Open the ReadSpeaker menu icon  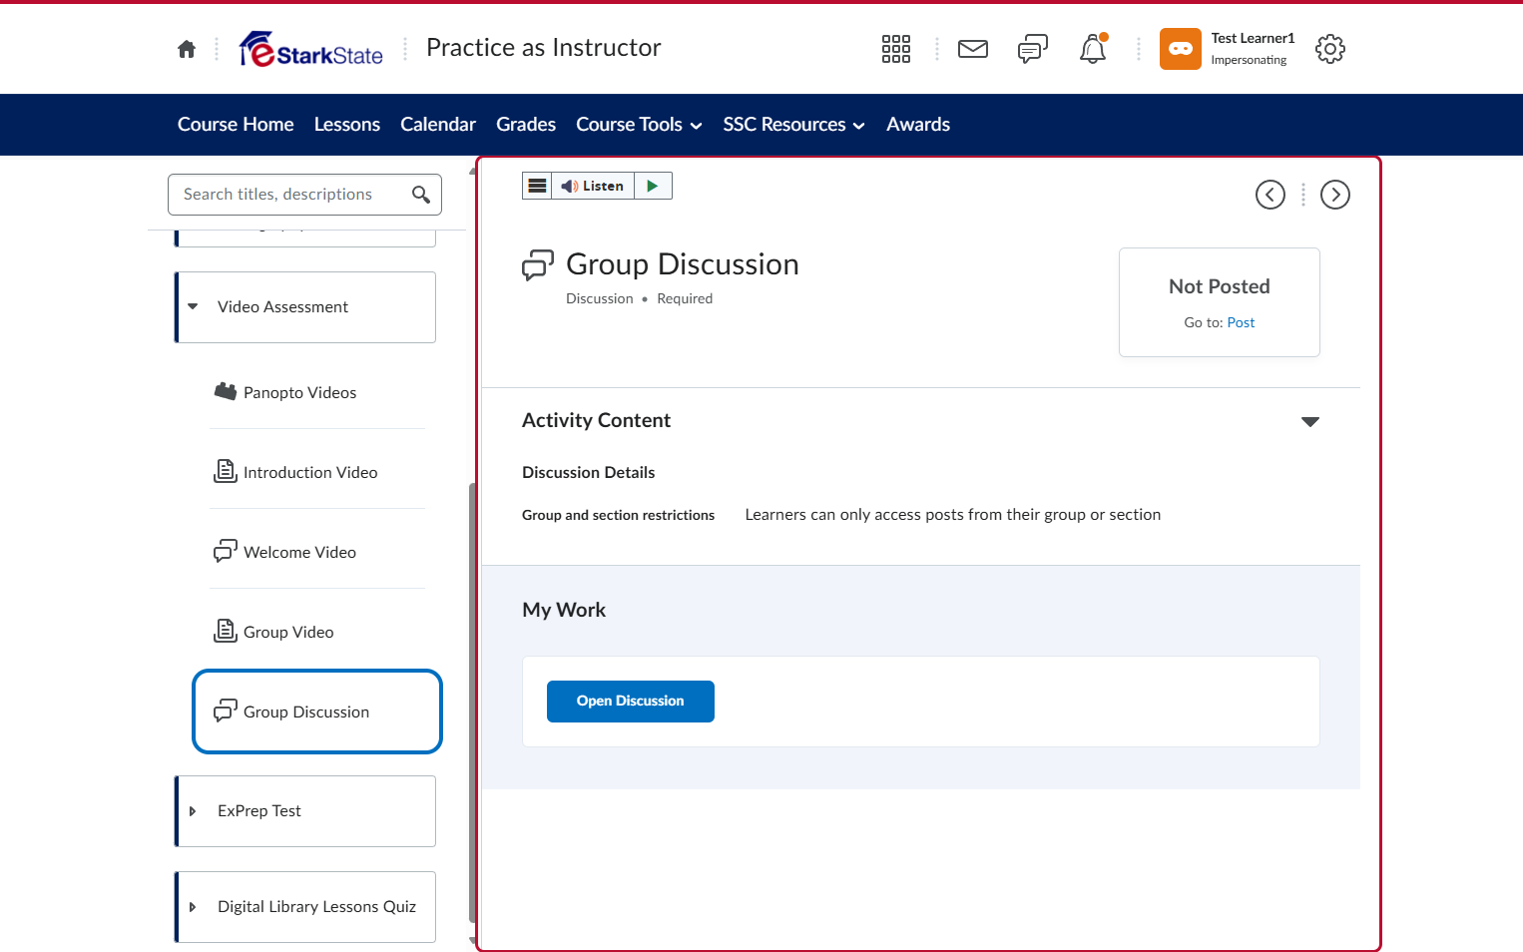(x=537, y=186)
